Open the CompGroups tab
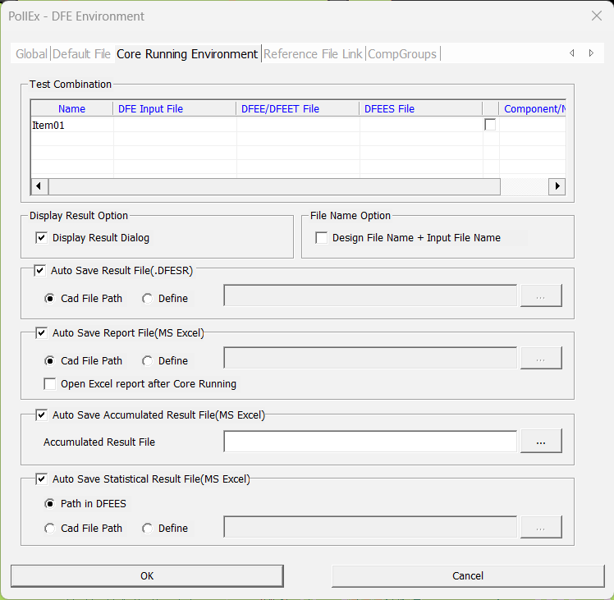The height and width of the screenshot is (600, 614). click(x=402, y=54)
